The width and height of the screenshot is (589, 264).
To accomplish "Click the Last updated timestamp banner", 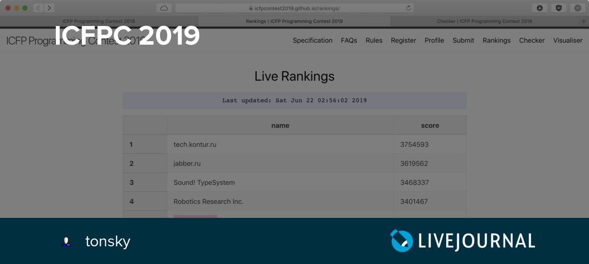I will 294,100.
